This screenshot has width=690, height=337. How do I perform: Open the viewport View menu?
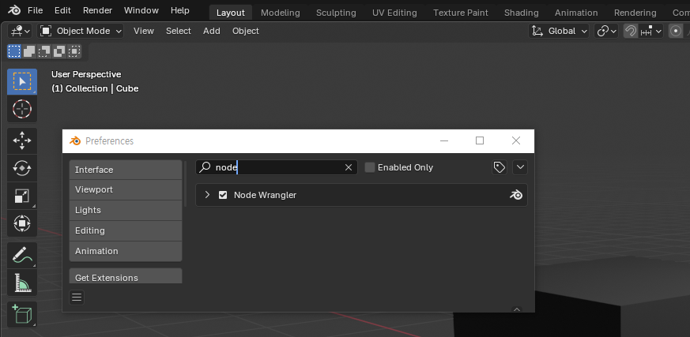point(144,32)
